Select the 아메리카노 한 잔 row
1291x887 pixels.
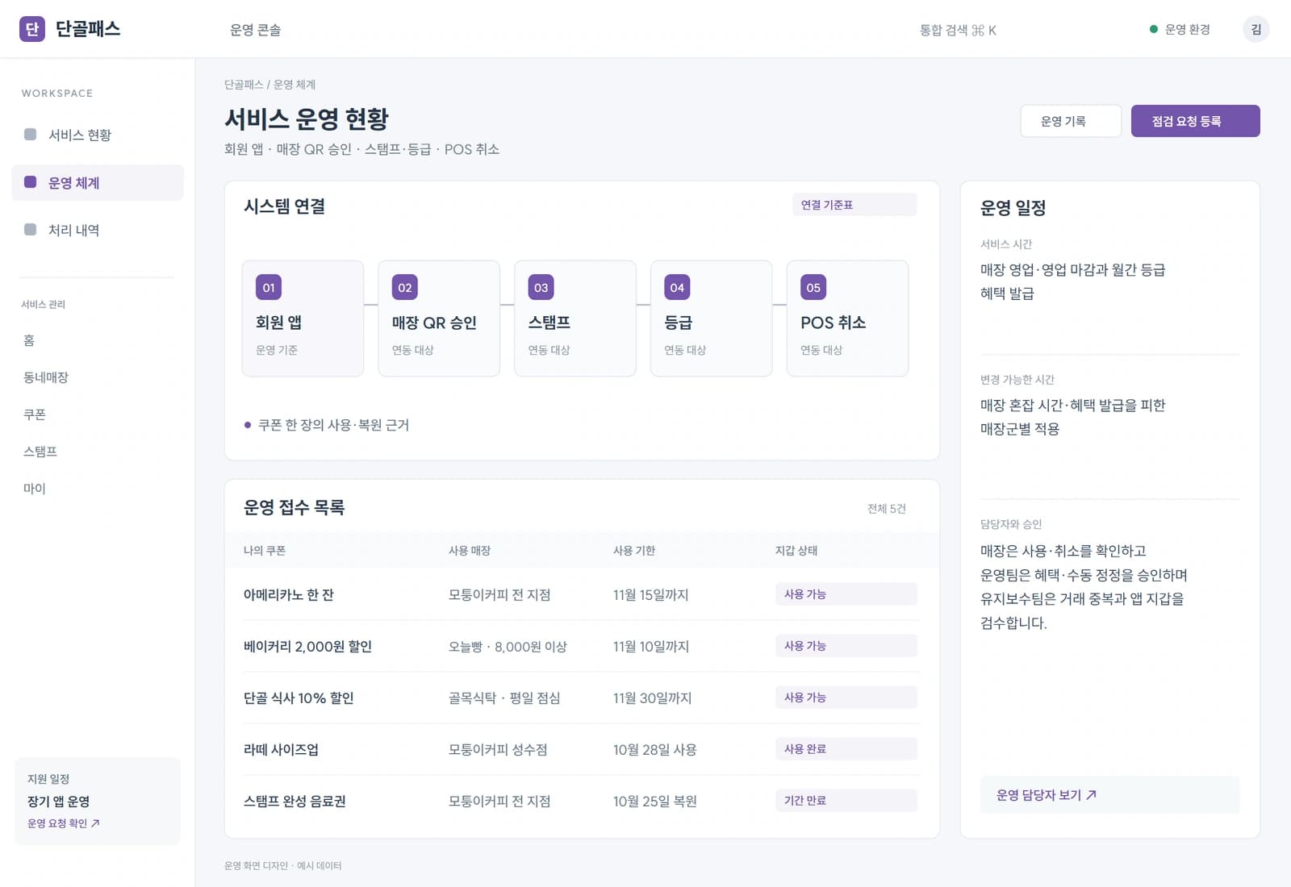tap(582, 594)
